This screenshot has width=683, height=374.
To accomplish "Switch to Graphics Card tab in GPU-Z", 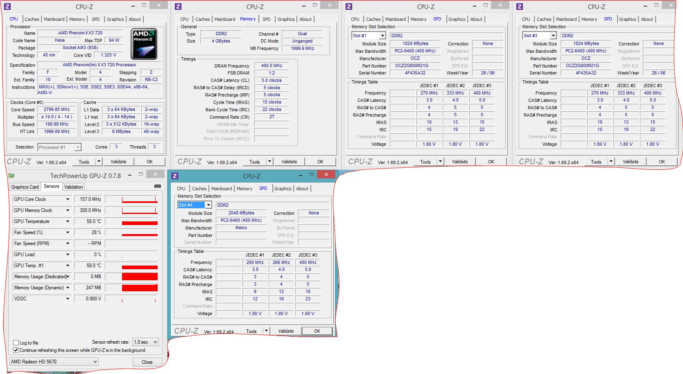I will (25, 187).
